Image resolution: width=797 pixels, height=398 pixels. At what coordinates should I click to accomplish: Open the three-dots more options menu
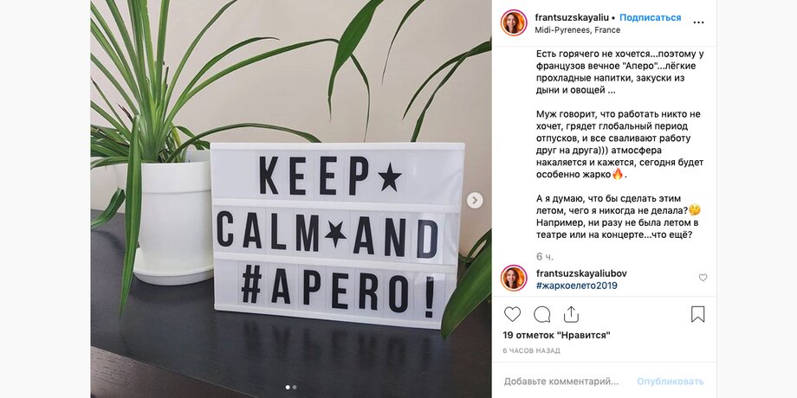coord(699,22)
